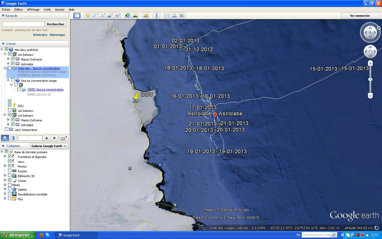Expand the Galerie layer node
382x239 pixels.
pyautogui.click(x=5, y=189)
